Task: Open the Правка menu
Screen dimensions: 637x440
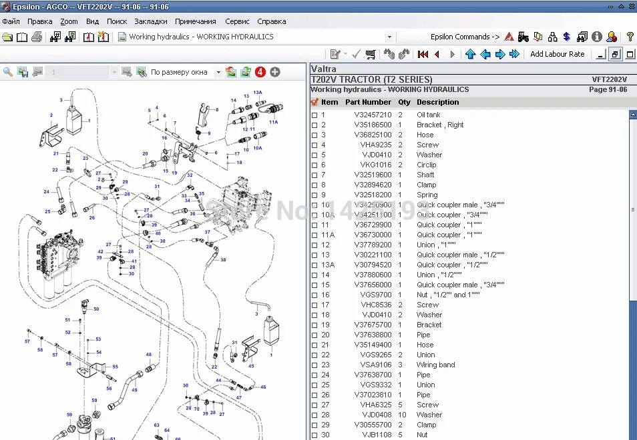Action: [x=40, y=21]
